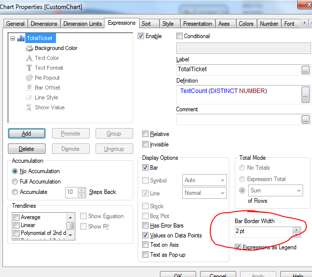Click the Text Color letter icon
This screenshot has height=277, width=312.
point(29,58)
